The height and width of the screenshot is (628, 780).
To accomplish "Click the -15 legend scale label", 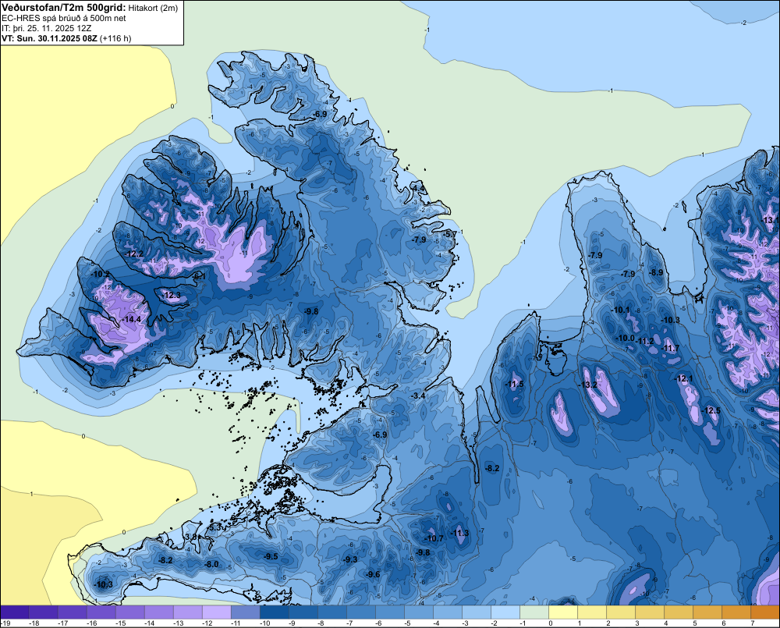I will click(x=121, y=623).
